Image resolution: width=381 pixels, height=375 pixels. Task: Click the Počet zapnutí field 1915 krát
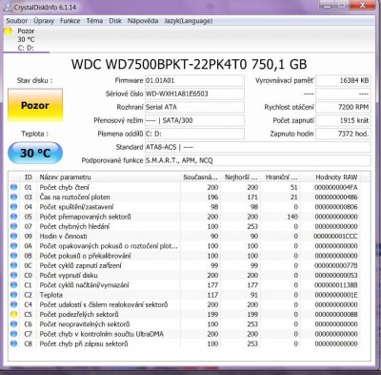(343, 120)
